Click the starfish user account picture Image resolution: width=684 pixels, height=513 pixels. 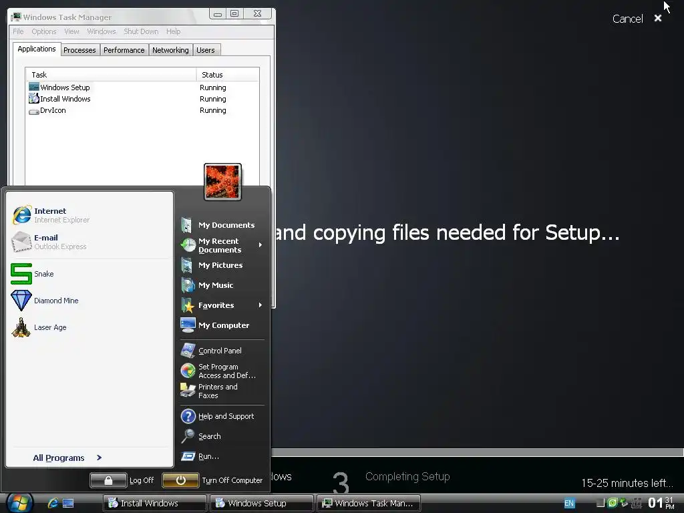(222, 182)
